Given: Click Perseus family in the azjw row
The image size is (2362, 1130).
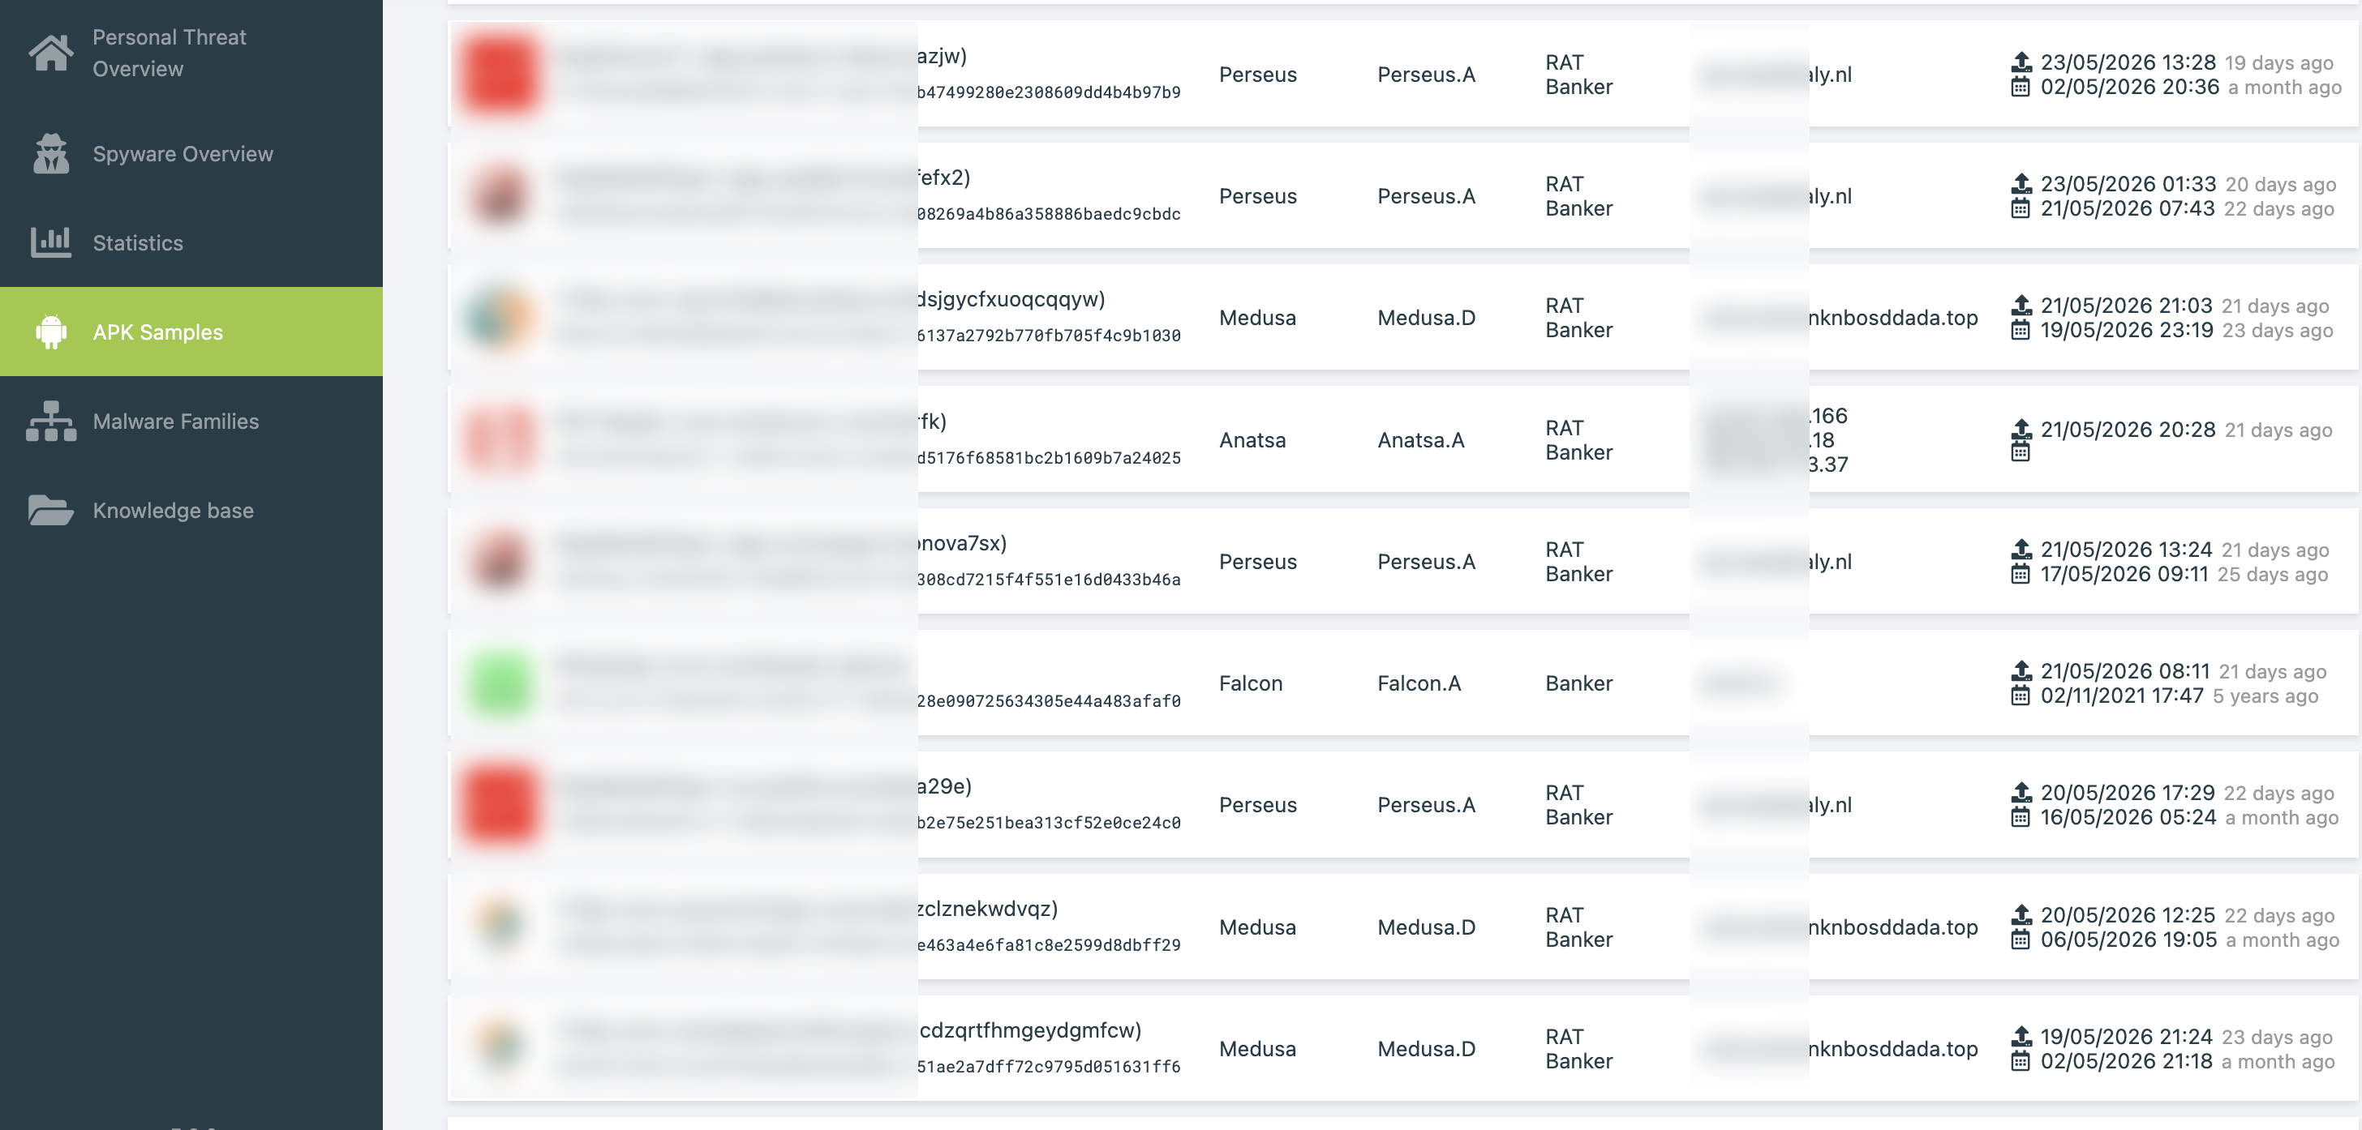Looking at the screenshot, I should (1257, 75).
